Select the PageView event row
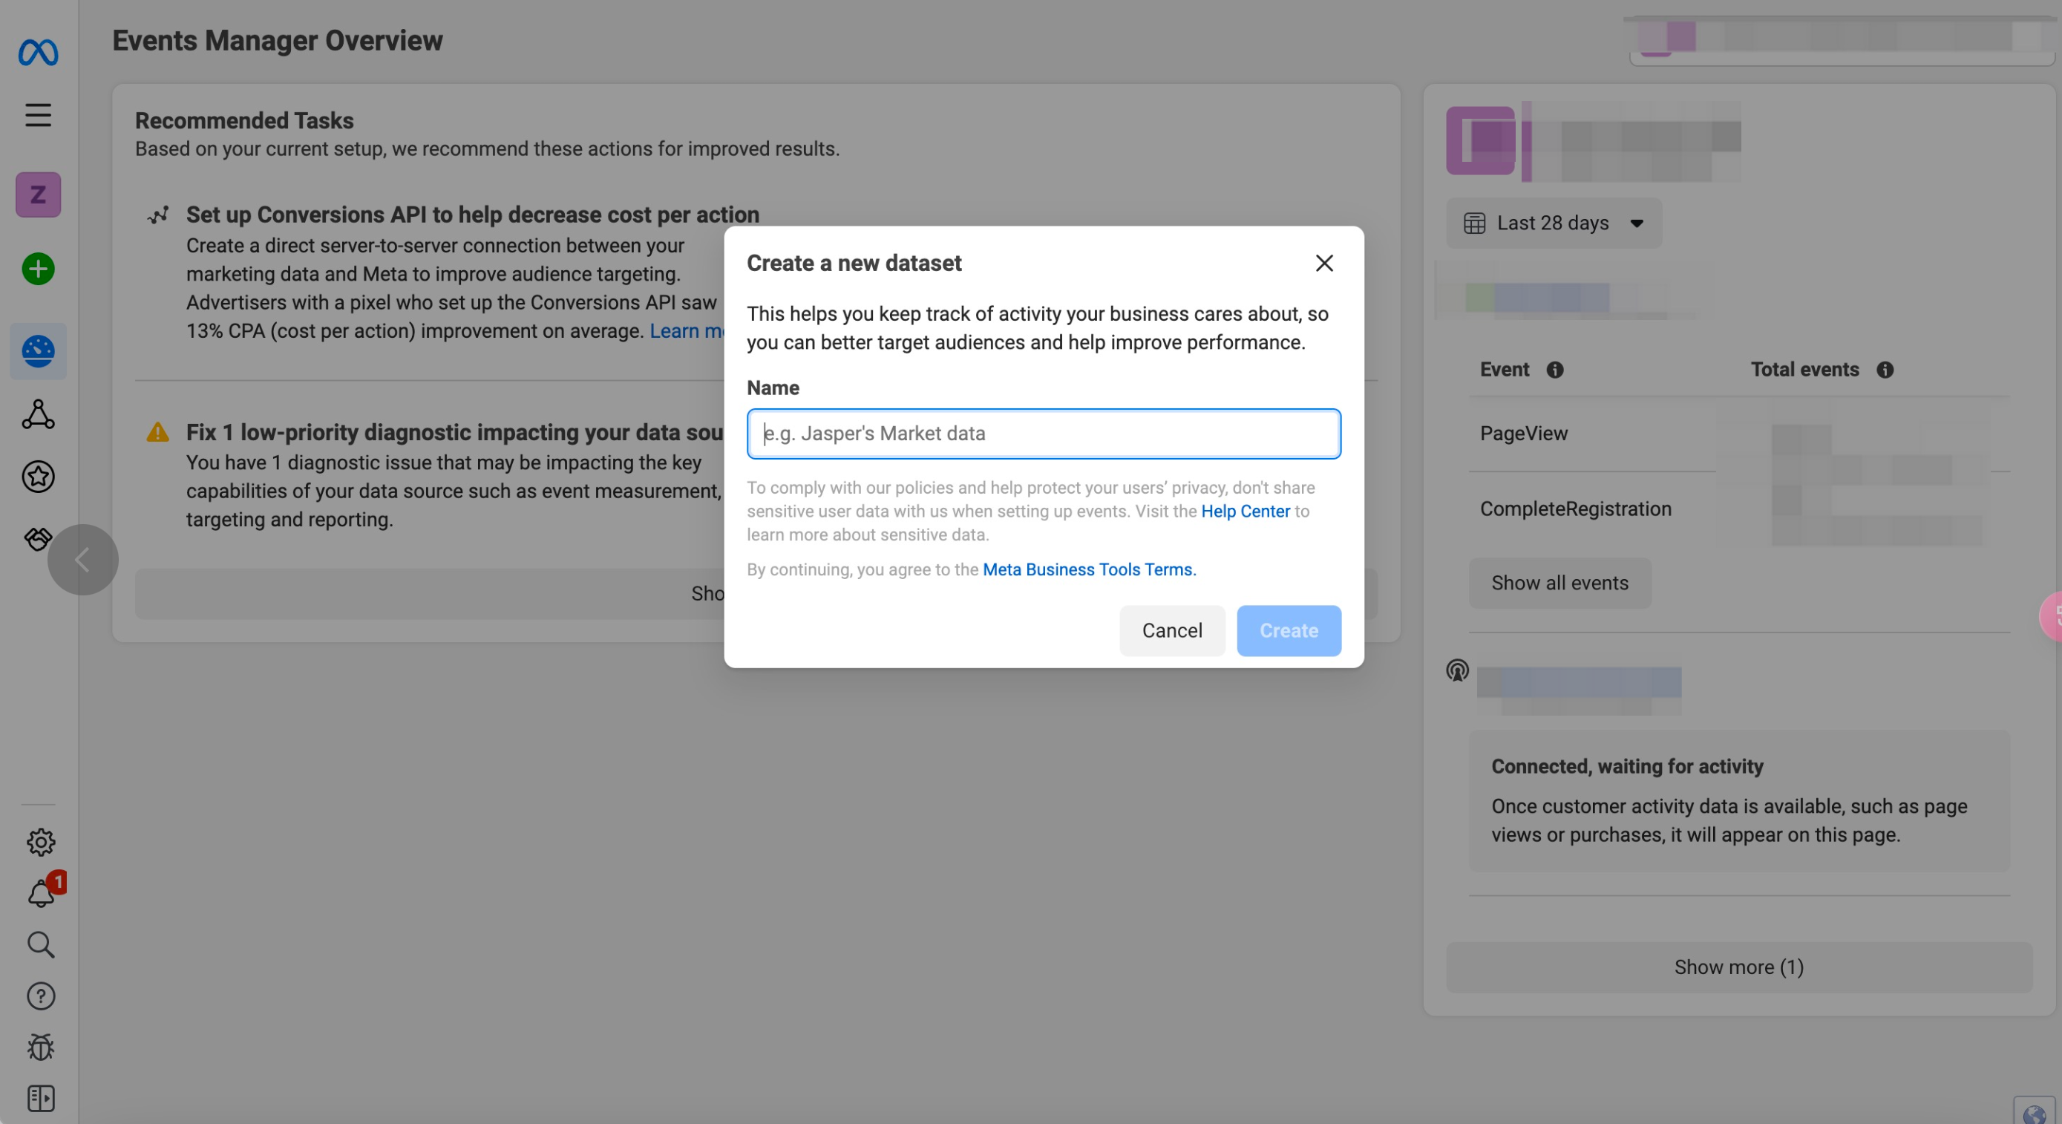Image resolution: width=2062 pixels, height=1124 pixels. point(1738,434)
